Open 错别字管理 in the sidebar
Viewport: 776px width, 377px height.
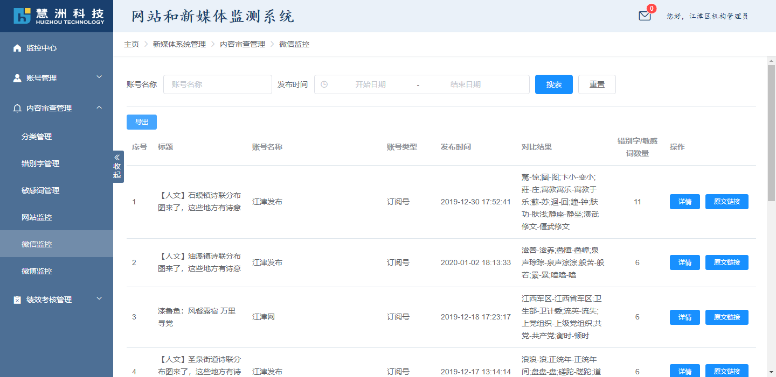pos(40,163)
